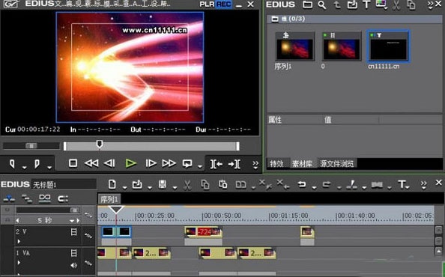
Task: Click the Stop button in player controls
Action: click(x=73, y=163)
